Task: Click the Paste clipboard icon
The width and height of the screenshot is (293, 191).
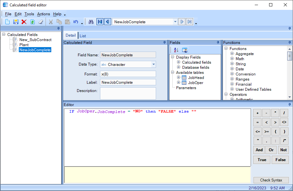Action: 68,22
